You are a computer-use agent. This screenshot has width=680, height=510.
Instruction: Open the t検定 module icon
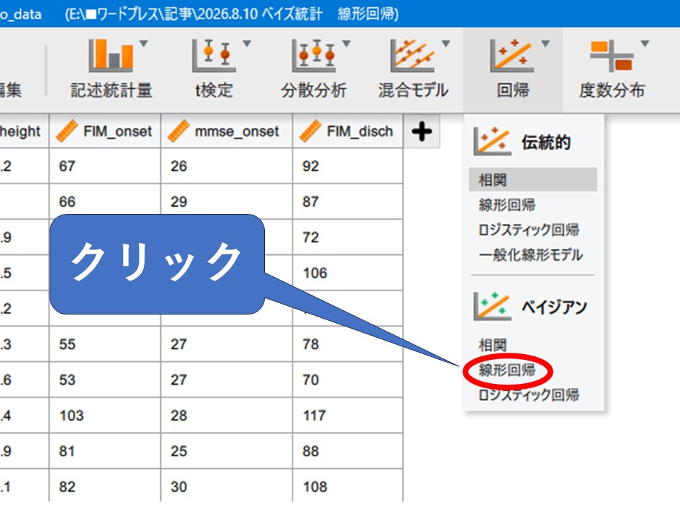[x=214, y=55]
